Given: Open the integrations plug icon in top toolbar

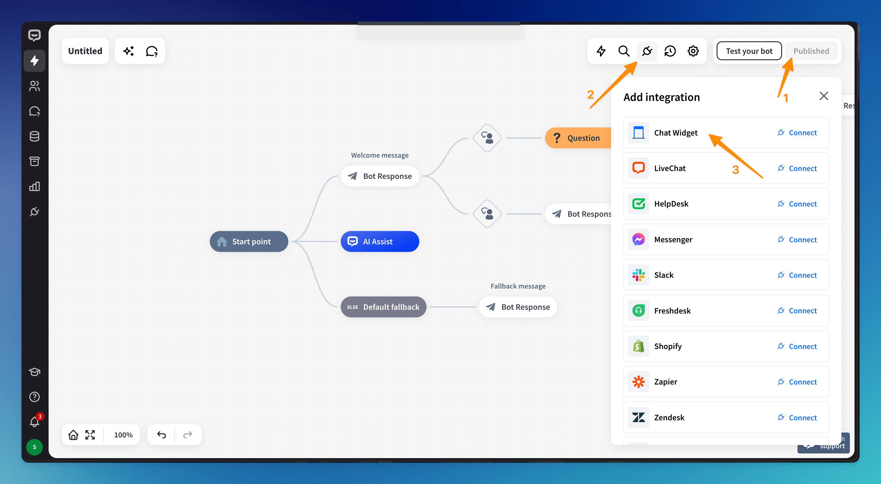Looking at the screenshot, I should click(x=647, y=51).
